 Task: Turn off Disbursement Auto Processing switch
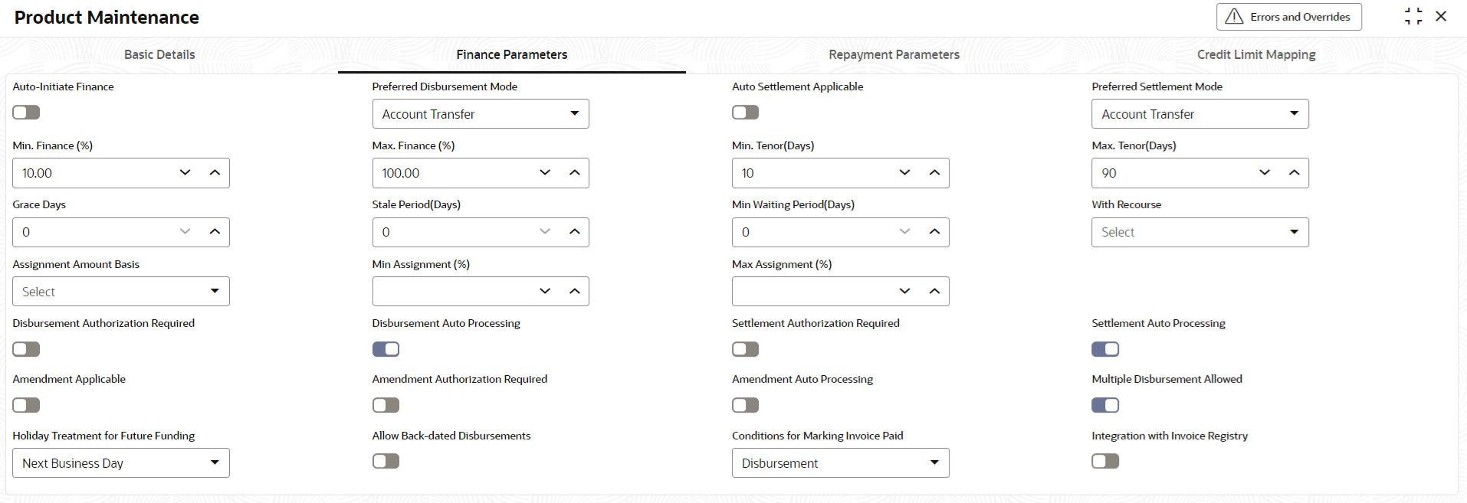pos(386,349)
